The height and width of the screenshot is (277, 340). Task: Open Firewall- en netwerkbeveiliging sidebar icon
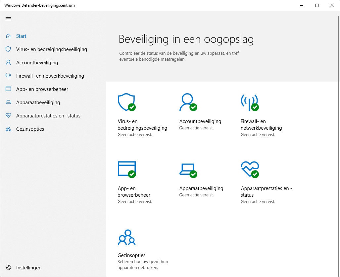pyautogui.click(x=8, y=76)
